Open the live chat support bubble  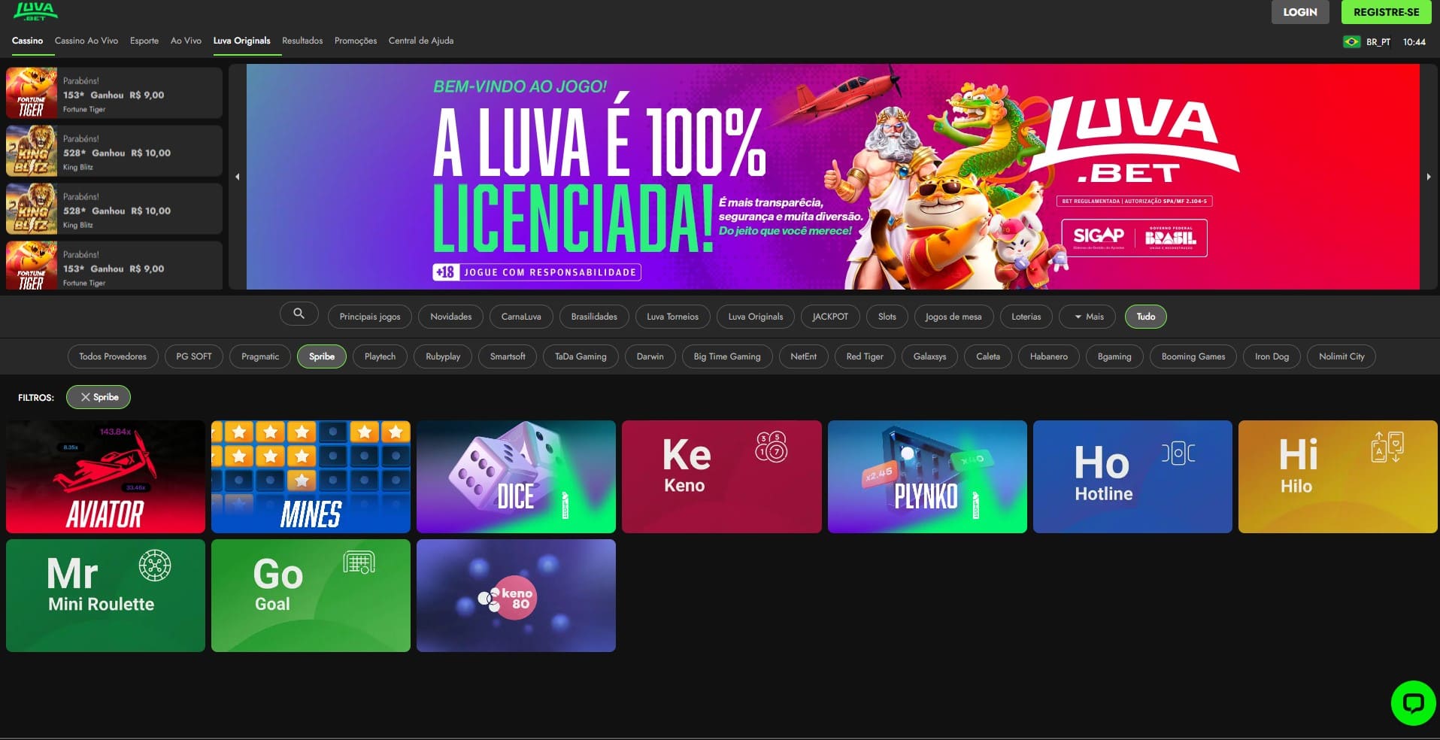click(x=1413, y=703)
